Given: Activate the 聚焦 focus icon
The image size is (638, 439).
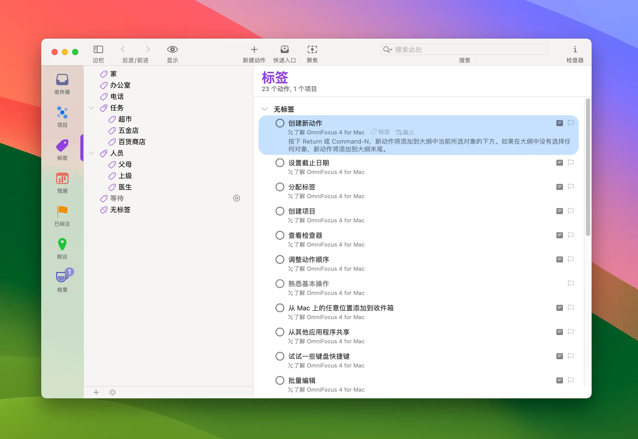Looking at the screenshot, I should [x=312, y=49].
